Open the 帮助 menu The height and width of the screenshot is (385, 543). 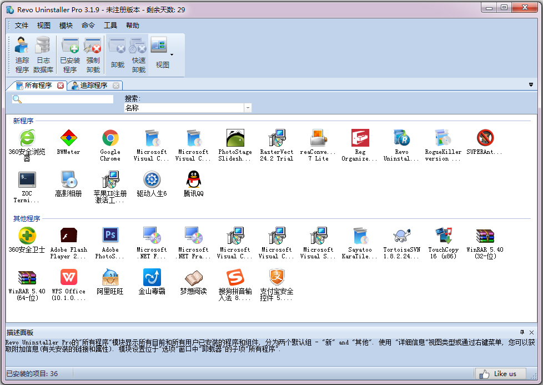click(x=132, y=25)
